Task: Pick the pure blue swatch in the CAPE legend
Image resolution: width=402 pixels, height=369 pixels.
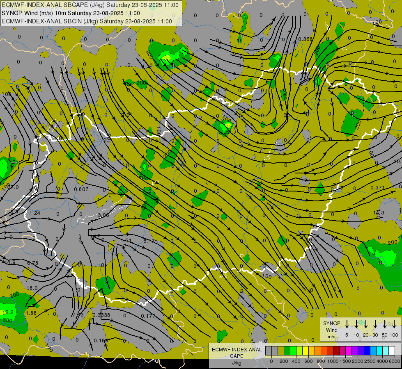Action: point(367,351)
